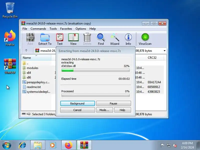Click the WinRAR desktop shortcut

pos(10,66)
